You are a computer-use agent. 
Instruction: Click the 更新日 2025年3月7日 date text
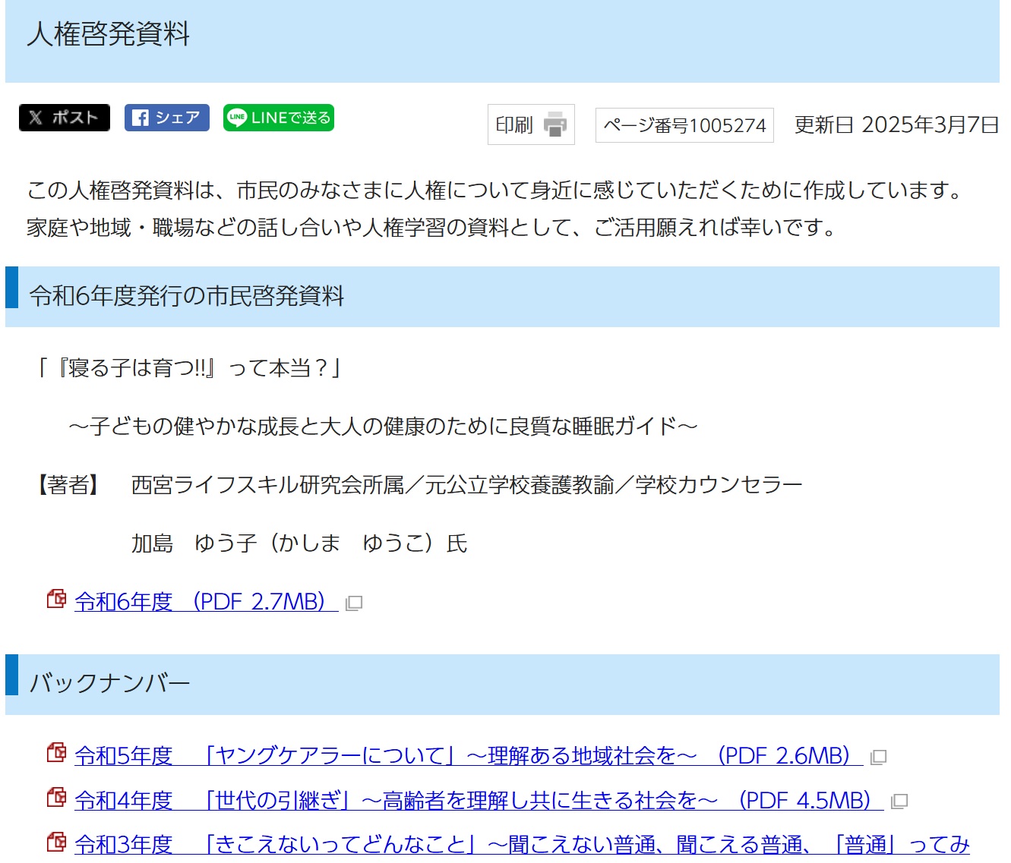(896, 125)
